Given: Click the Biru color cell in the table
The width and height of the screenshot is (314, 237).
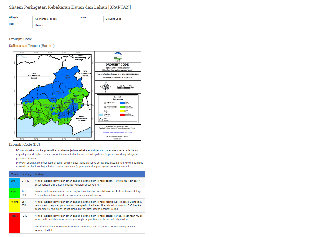Looking at the screenshot, I should (x=15, y=183).
